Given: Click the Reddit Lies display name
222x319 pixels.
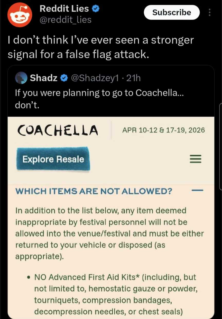Looking at the screenshot, I should click(x=64, y=9).
